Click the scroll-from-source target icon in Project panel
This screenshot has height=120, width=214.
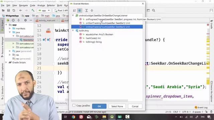[x=13, y=20]
